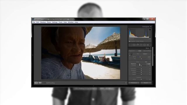
Task: Click the Clarity slider handle
Action: [x=141, y=79]
